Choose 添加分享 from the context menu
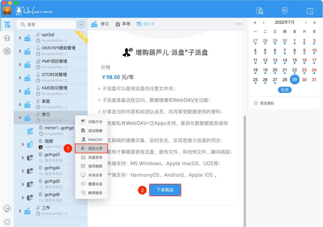323x227 pixels. pos(91,148)
